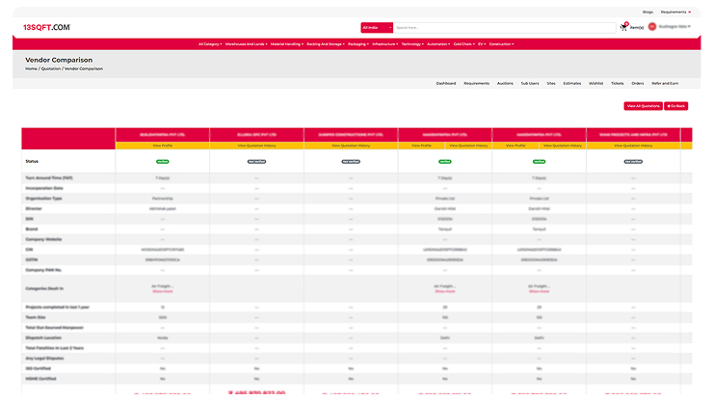Expand Racking And Storage menu
The image size is (713, 401).
pos(326,44)
